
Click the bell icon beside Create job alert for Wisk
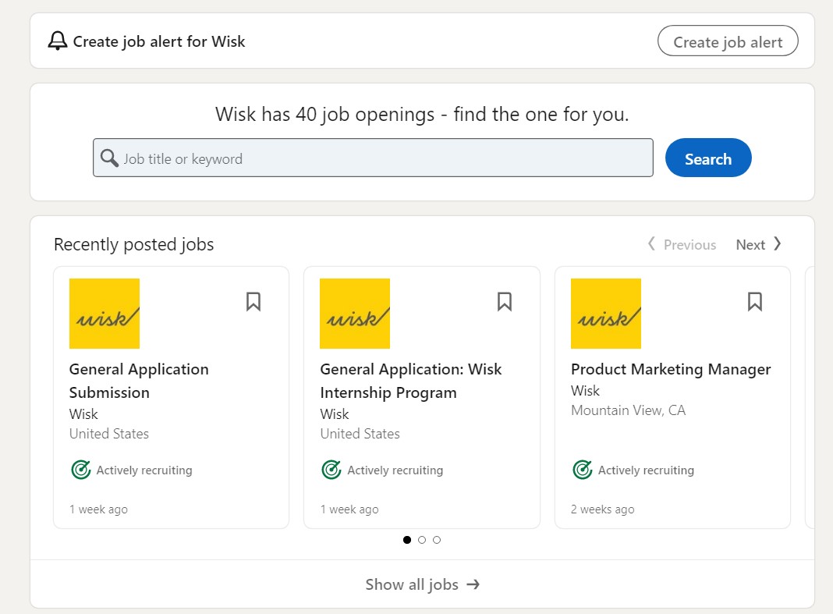(58, 41)
